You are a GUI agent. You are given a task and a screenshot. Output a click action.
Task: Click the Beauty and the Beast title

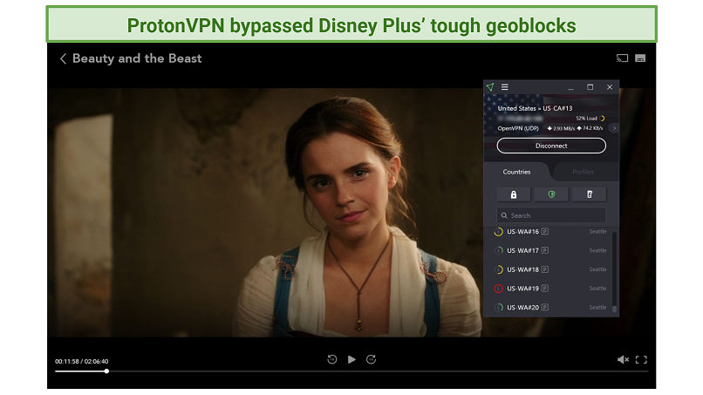137,58
